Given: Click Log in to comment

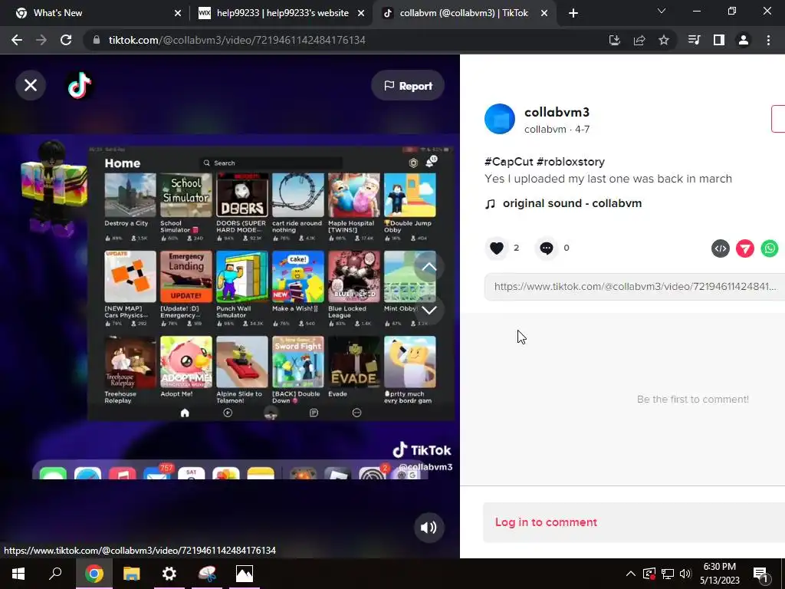Looking at the screenshot, I should coord(546,522).
